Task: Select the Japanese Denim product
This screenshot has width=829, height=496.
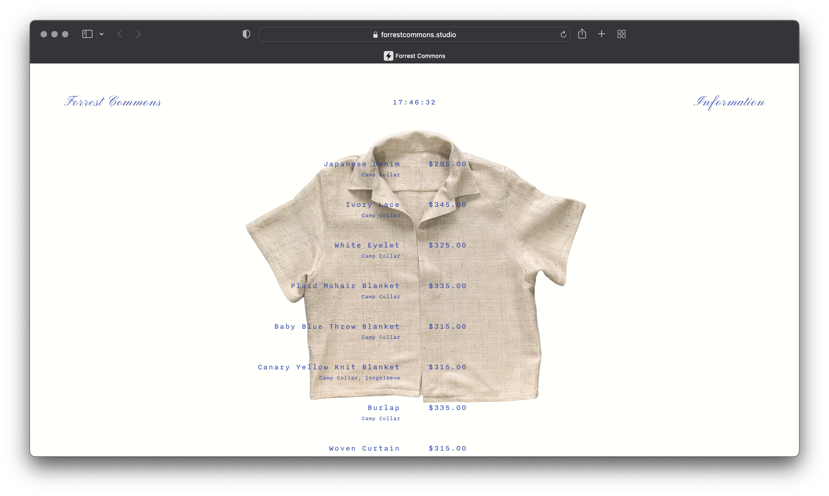Action: point(362,164)
